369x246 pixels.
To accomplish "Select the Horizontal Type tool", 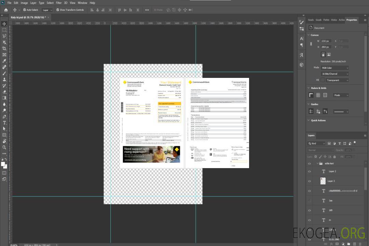I will click(x=4, y=123).
